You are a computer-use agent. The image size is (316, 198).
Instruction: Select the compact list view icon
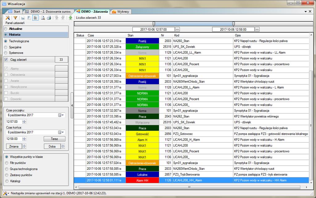29,18
